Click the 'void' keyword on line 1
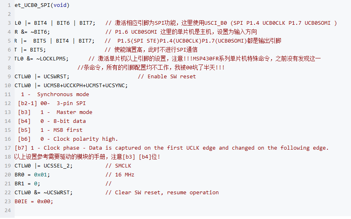Image resolution: width=351 pixels, height=219 pixels. pos(60,5)
